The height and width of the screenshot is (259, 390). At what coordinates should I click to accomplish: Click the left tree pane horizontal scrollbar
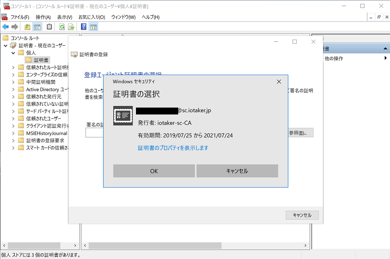tap(41, 246)
